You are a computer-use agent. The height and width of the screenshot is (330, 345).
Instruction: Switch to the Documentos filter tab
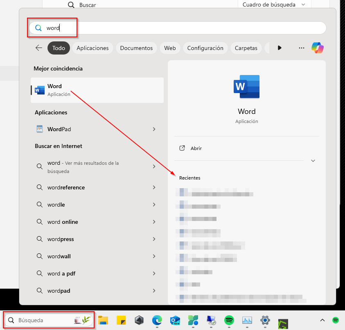(136, 48)
